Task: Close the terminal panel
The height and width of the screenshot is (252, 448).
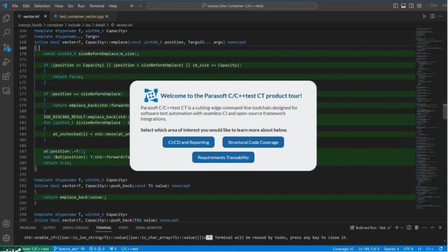Action: [x=440, y=228]
